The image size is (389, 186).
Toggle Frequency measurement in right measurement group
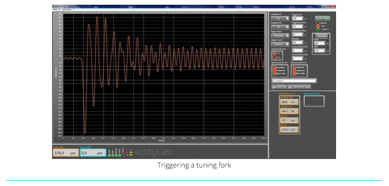coord(294,71)
